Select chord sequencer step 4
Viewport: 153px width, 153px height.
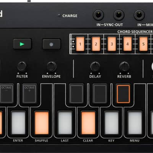pyautogui.click(x=127, y=44)
